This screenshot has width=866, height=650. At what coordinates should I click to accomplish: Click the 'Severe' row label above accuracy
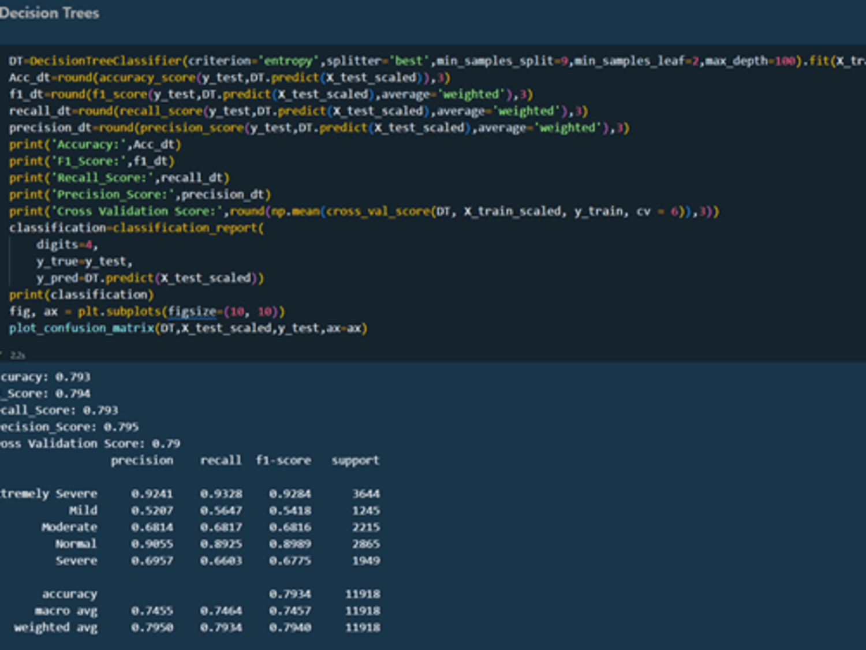[x=76, y=561]
